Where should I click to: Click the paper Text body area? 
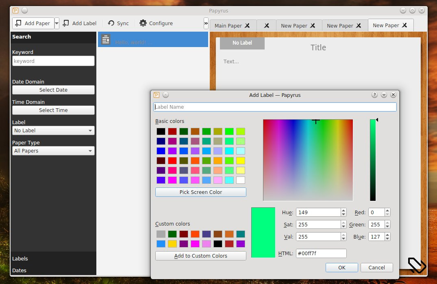[x=231, y=62]
